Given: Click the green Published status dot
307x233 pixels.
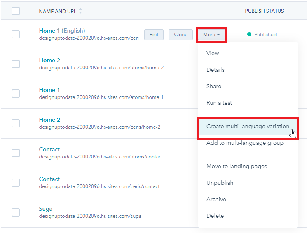Looking at the screenshot, I should [249, 35].
